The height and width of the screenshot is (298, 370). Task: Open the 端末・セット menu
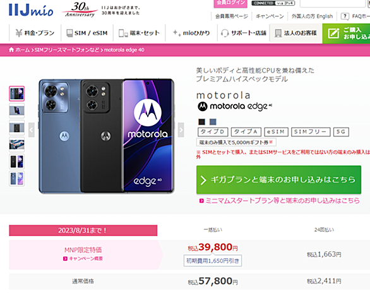coord(139,33)
